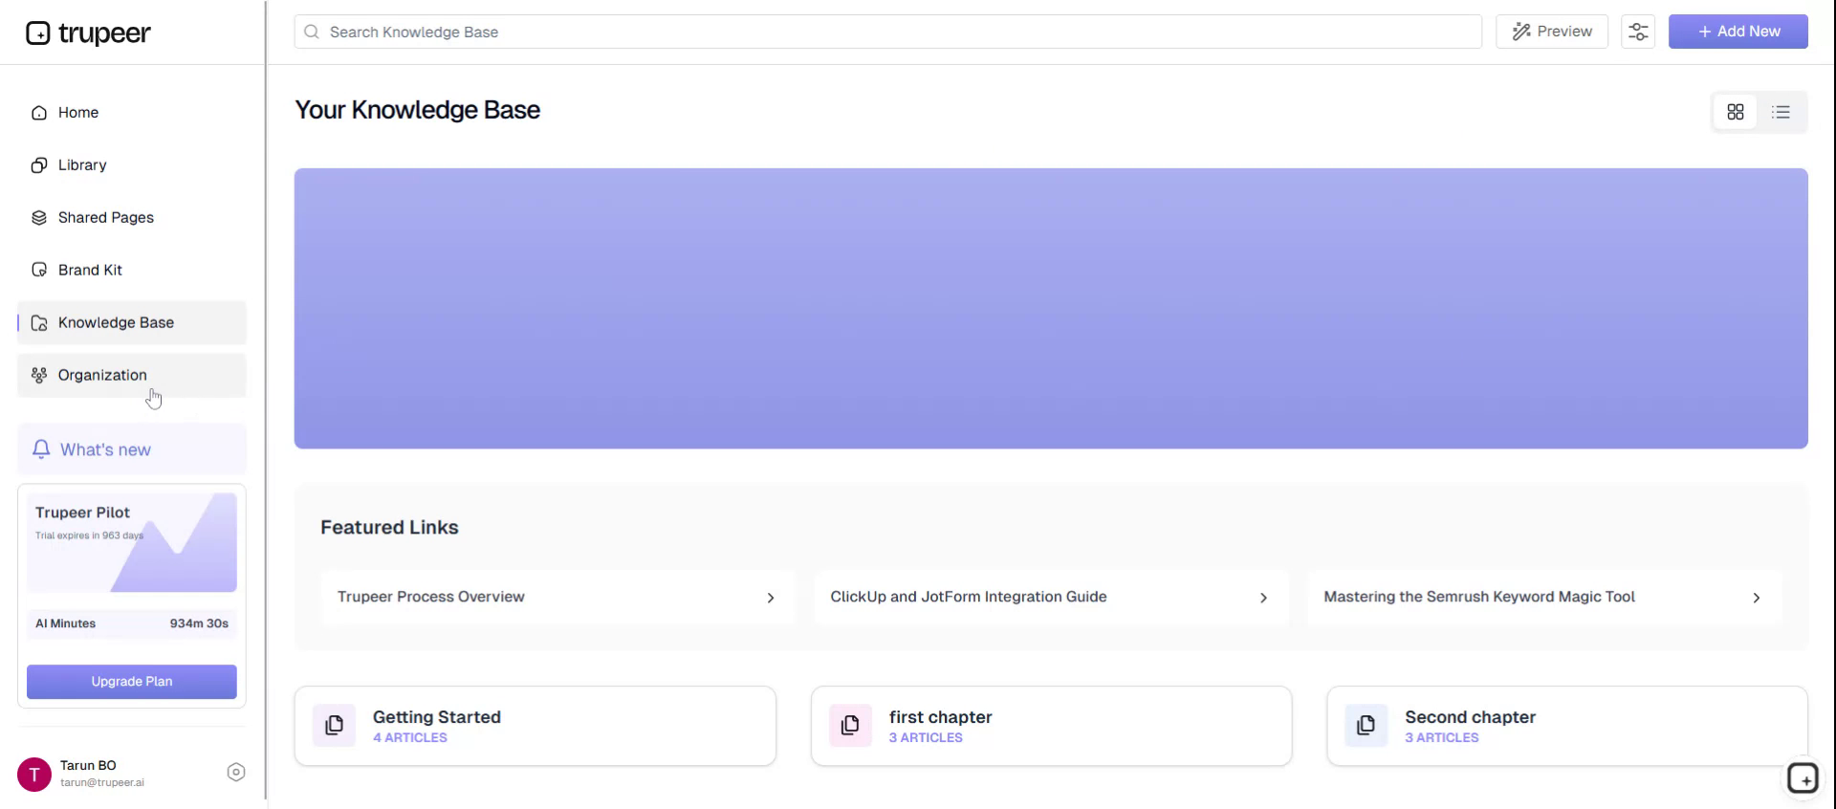This screenshot has height=809, width=1836.
Task: Open Brand Kit menu item
Action: (x=132, y=271)
